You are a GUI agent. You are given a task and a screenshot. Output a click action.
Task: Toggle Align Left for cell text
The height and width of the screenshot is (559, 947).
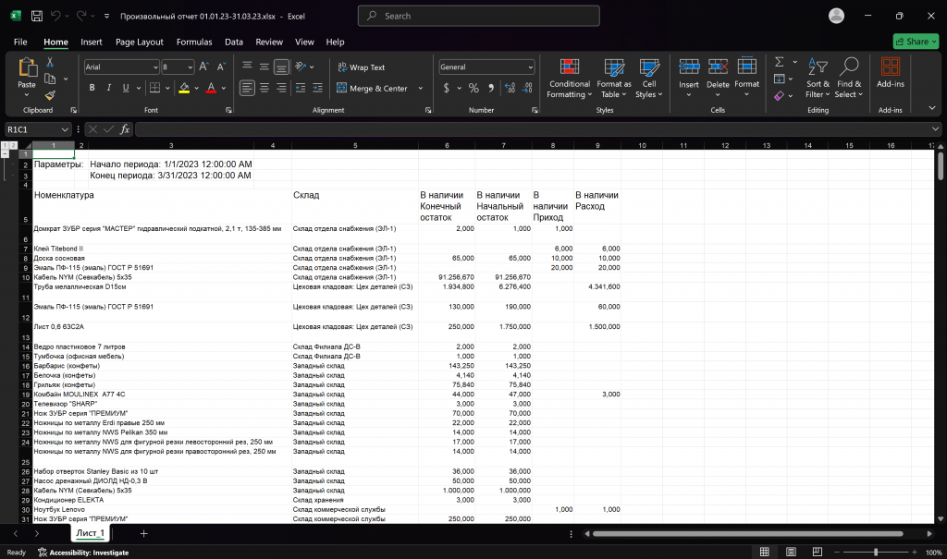(247, 88)
